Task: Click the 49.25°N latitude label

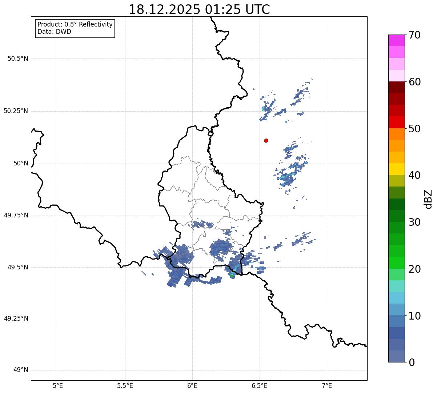Action: click(x=16, y=318)
